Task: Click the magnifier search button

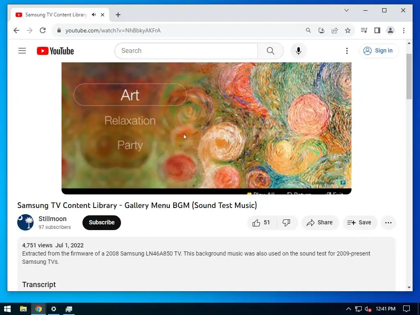Action: pos(271,50)
